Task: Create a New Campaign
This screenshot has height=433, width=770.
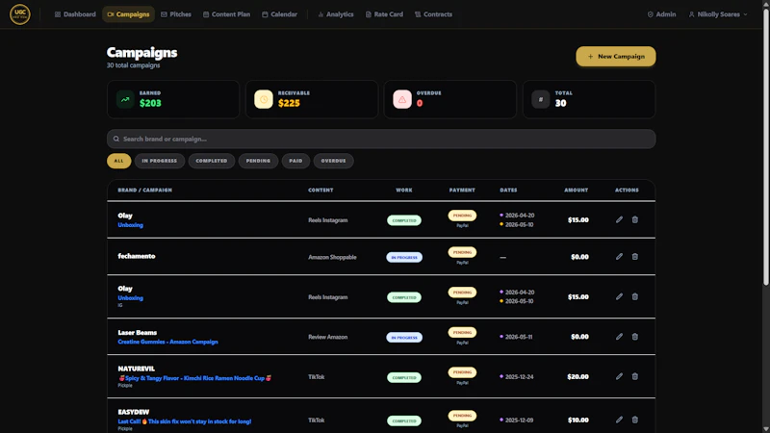Action: tap(615, 57)
